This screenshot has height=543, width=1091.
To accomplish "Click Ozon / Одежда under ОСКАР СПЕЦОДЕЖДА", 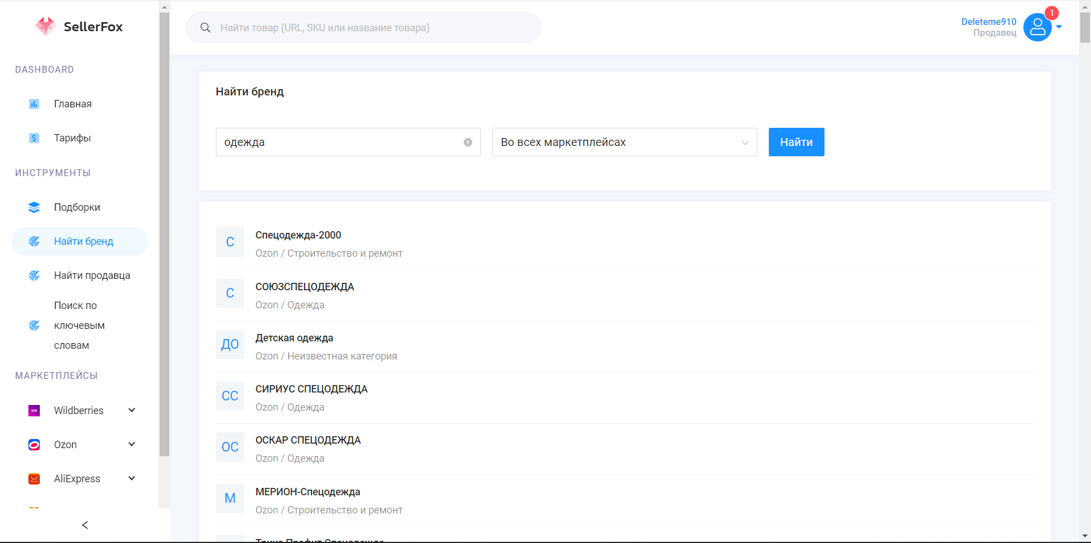I will (x=290, y=458).
